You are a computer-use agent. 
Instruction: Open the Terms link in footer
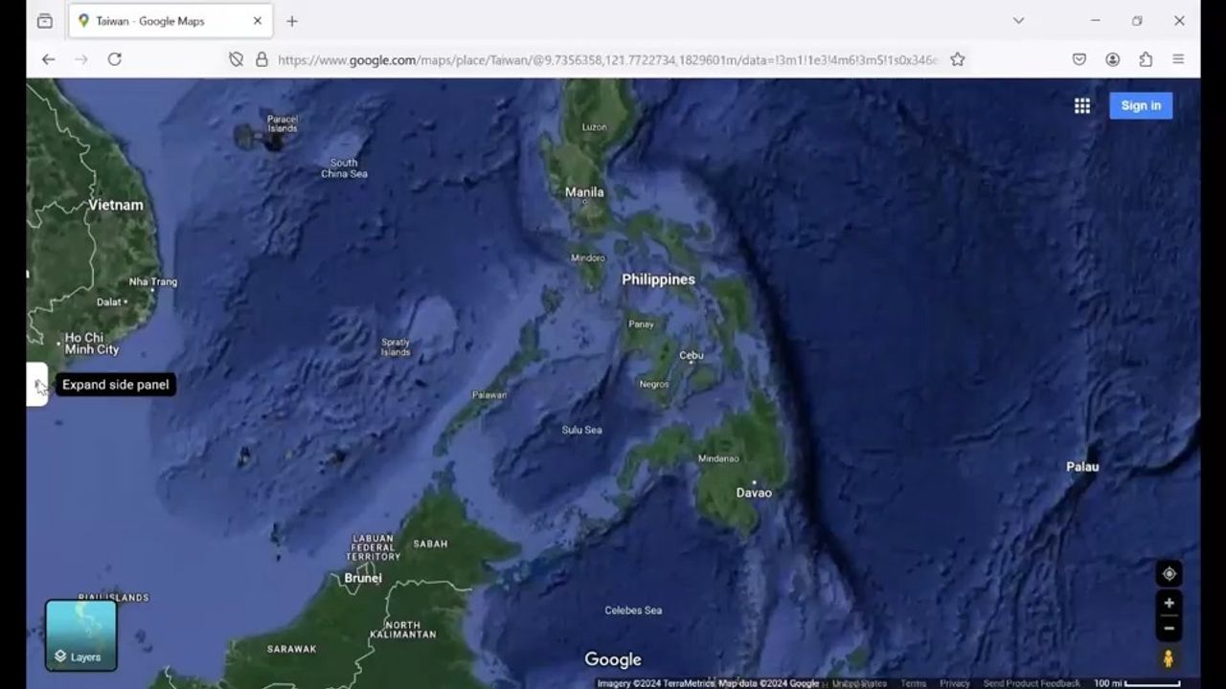pos(913,683)
